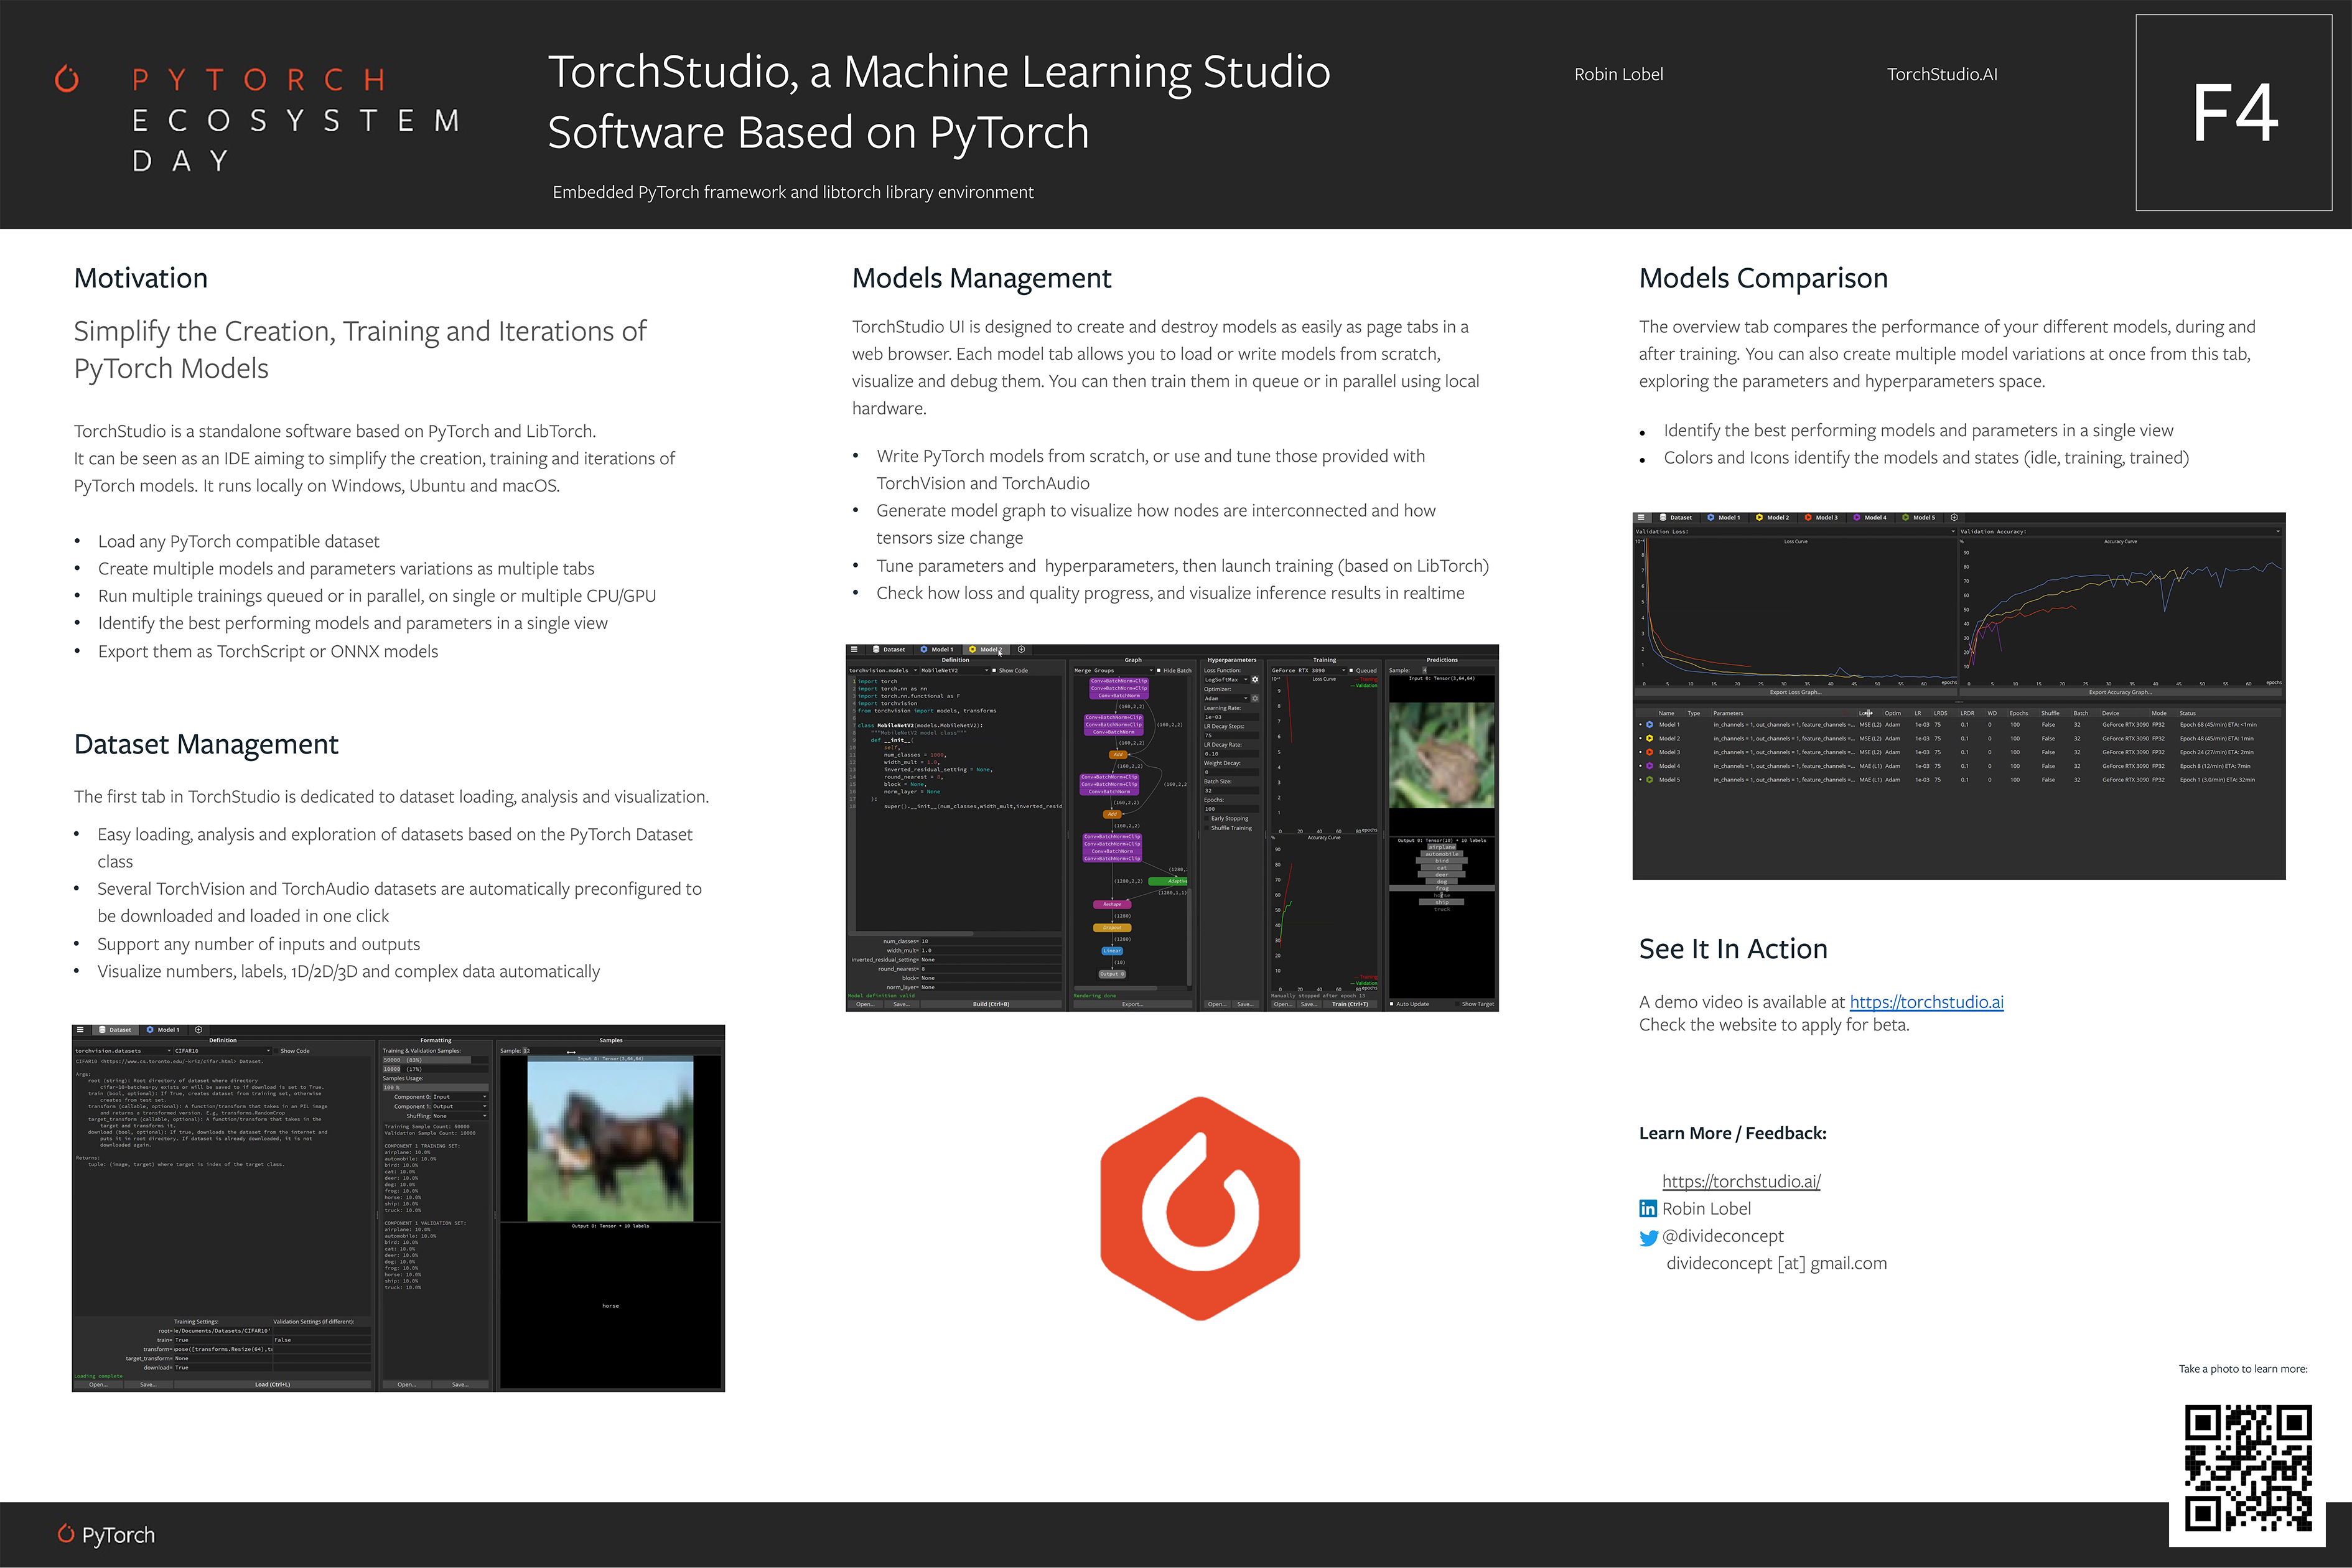The image size is (2352, 1568).
Task: Toggle the Auto Update checkbox in Predictions
Action: [x=1393, y=1004]
